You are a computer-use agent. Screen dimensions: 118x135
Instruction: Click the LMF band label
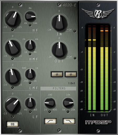pos(33,88)
